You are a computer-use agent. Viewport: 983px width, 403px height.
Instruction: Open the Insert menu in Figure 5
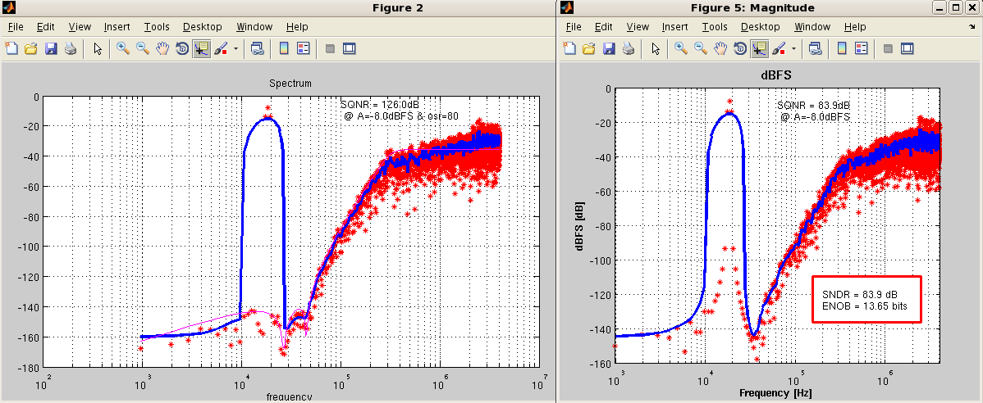(x=675, y=27)
